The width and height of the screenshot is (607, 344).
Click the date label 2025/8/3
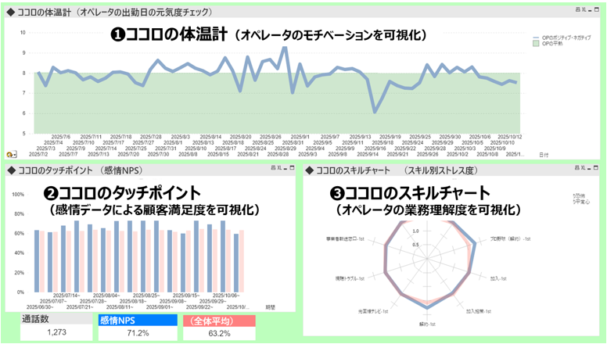point(181,137)
